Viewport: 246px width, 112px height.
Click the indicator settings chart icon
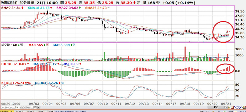point(244,107)
